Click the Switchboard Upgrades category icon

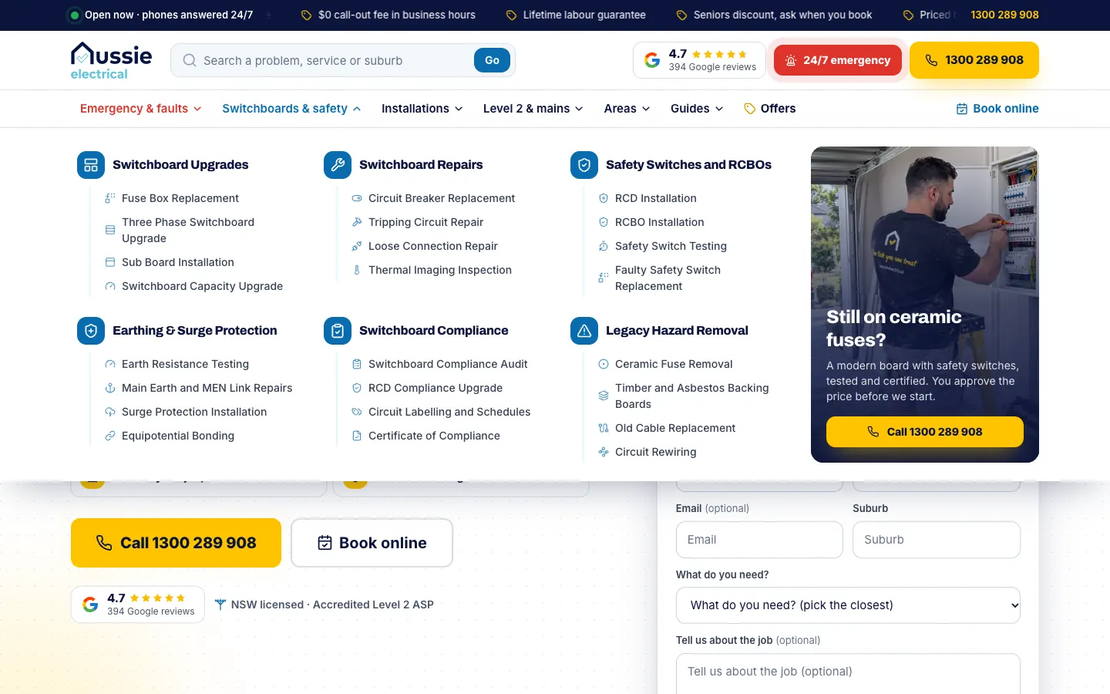click(91, 165)
